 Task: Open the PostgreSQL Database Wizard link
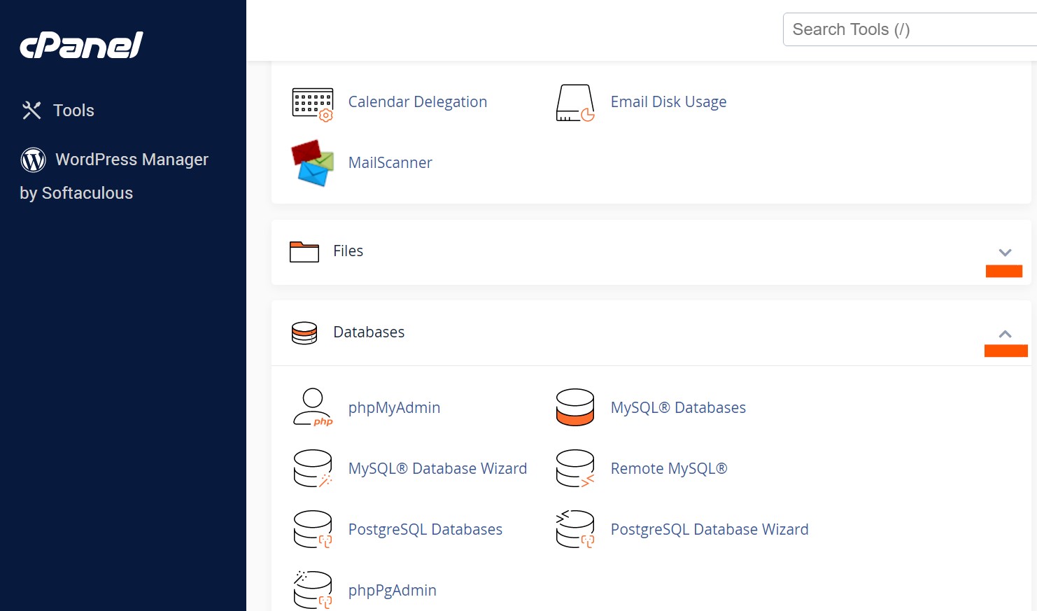pos(710,530)
